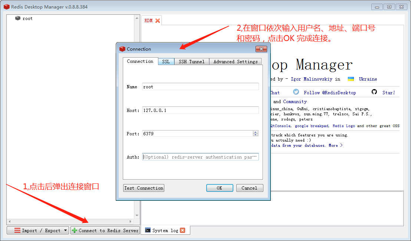This screenshot has width=411, height=241.
Task: Open the google breakpad link
Action: [312, 126]
